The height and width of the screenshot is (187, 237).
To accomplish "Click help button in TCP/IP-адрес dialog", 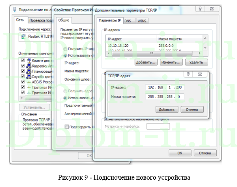I will click(x=188, y=74).
